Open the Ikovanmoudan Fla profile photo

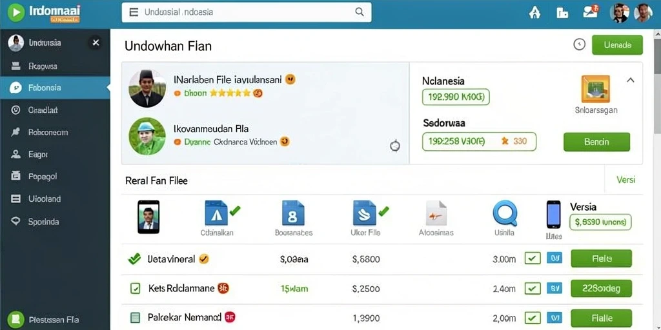147,137
